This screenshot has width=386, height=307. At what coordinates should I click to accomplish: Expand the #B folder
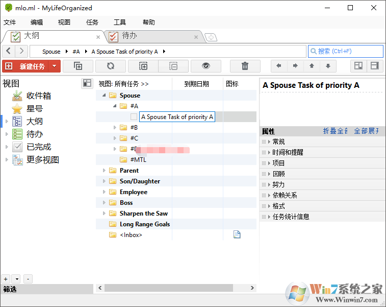pos(115,128)
